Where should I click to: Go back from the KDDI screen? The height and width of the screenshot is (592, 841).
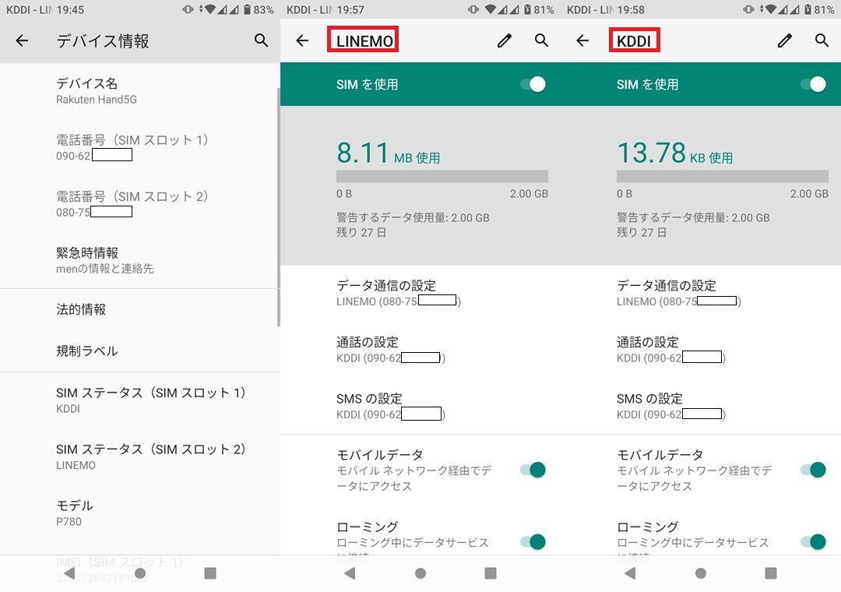click(x=582, y=41)
